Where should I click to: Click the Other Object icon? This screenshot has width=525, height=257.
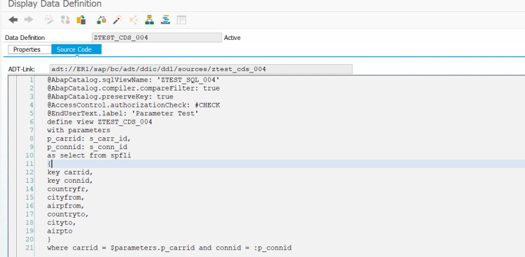(x=81, y=20)
